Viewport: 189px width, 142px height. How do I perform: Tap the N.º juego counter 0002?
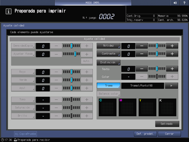[107, 16]
